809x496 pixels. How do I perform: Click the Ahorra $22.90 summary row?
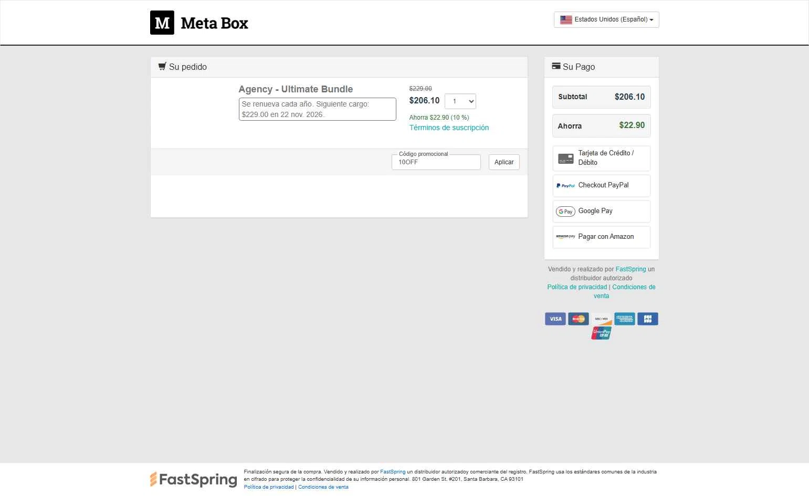point(602,125)
